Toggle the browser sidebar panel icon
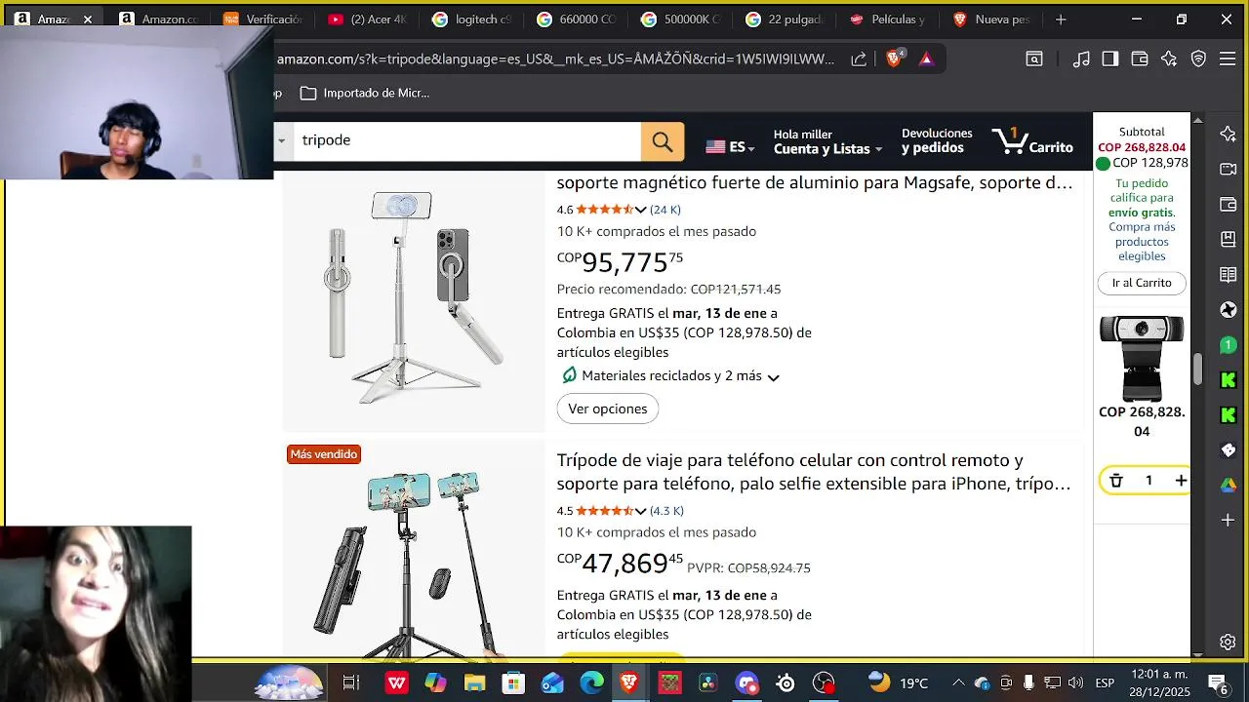This screenshot has height=702, width=1249. click(1110, 58)
